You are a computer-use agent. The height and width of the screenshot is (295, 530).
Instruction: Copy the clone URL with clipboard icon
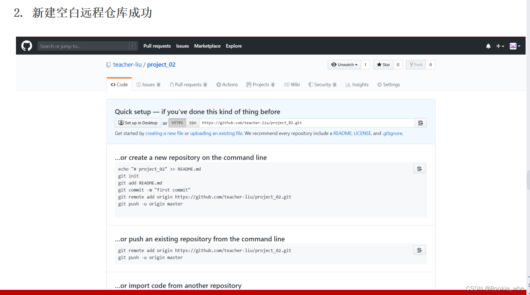(421, 123)
